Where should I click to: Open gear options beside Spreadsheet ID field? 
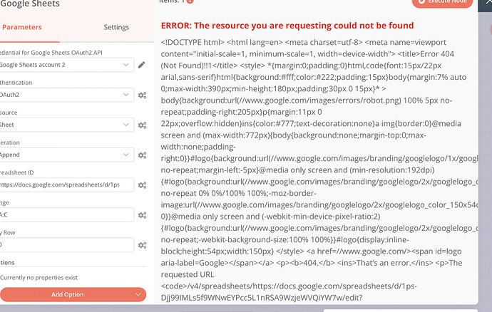tap(143, 185)
